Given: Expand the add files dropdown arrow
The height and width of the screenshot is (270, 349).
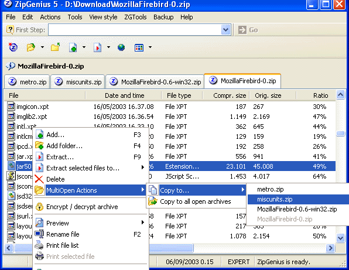Looking at the screenshot, I should pos(84,47).
